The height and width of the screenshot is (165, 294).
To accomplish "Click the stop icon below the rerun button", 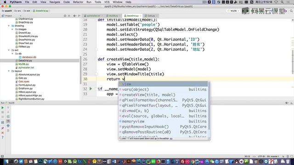I will tap(3, 112).
